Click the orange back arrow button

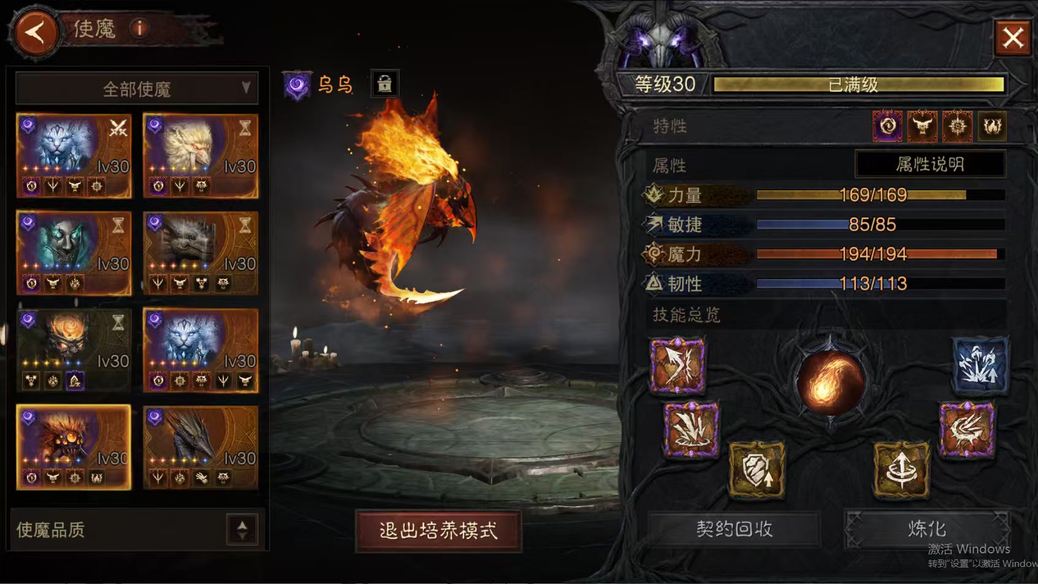tap(35, 32)
